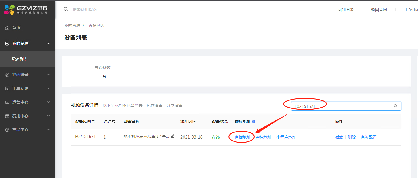Open the 直播地址 link for the device
The width and height of the screenshot is (418, 178).
(242, 137)
